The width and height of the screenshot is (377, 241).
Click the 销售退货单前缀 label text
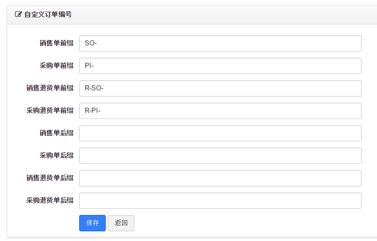(x=50, y=88)
